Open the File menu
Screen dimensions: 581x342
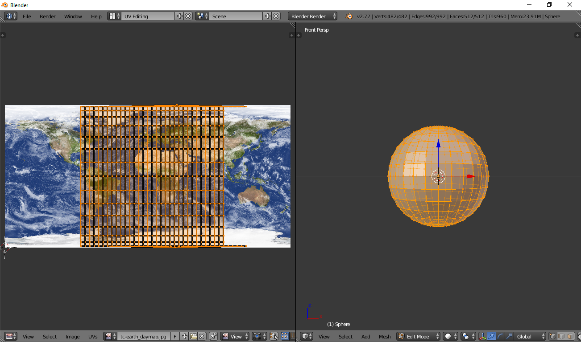[27, 16]
